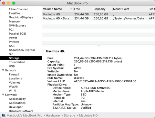Click Macintos HD in the path bar

coord(88,115)
